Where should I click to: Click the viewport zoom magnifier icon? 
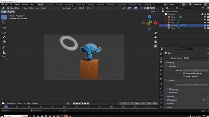pos(155,33)
